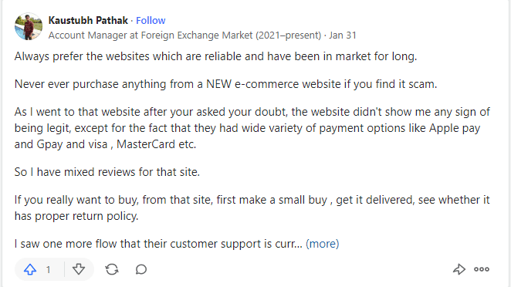This screenshot has width=511, height=287.
Task: Open comments with the speech bubble icon
Action: pyautogui.click(x=141, y=269)
